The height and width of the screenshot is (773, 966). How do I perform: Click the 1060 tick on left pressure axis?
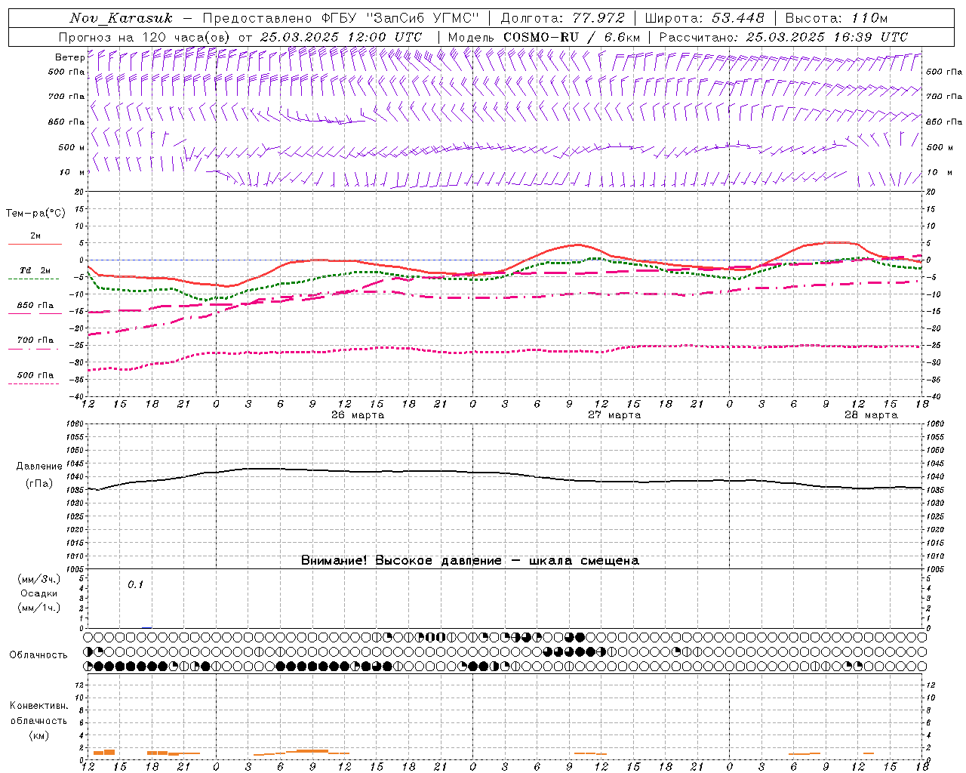click(75, 424)
